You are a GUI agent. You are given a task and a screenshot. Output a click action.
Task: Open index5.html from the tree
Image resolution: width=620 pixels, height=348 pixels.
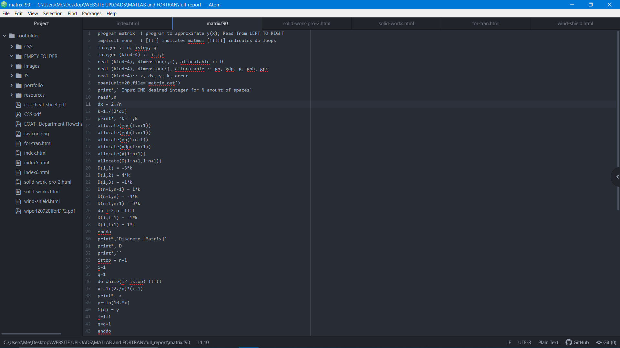pos(36,163)
